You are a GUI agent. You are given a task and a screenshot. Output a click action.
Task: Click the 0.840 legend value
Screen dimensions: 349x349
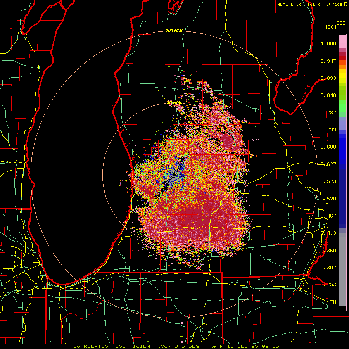[x=328, y=95]
